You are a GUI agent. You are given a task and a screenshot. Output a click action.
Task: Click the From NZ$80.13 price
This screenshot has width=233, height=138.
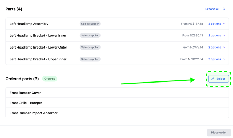pyautogui.click(x=193, y=35)
